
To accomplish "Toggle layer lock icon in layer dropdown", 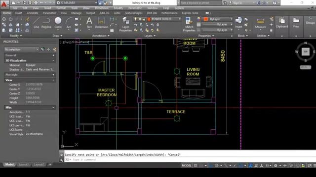I will pos(144,19).
